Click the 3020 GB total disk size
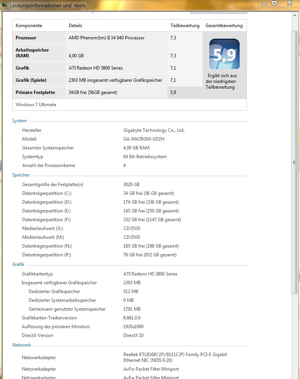Viewport: 300px width, 379px height. pos(131,185)
